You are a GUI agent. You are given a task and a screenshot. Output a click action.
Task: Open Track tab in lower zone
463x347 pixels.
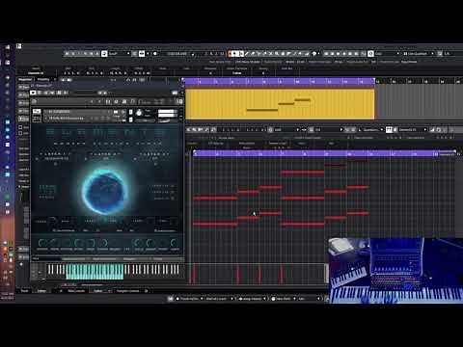pos(25,291)
